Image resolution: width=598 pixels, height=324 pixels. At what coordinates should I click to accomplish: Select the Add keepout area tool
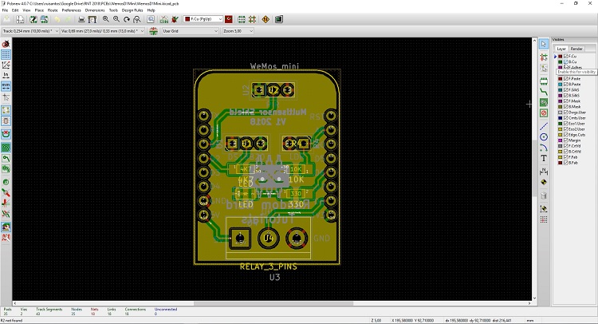[x=544, y=113]
